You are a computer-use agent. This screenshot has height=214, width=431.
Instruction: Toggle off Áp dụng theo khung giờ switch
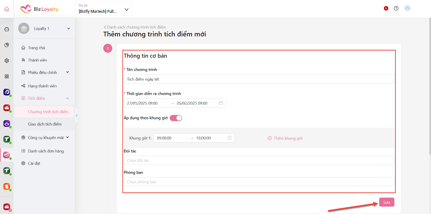[x=176, y=118]
